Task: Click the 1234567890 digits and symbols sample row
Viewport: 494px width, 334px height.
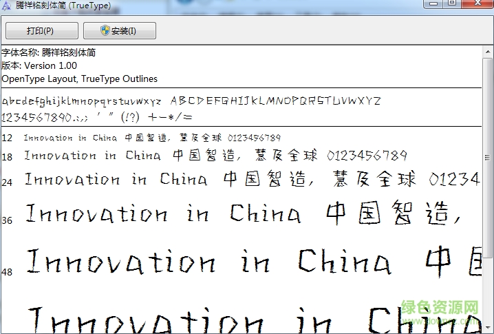Action: click(97, 116)
